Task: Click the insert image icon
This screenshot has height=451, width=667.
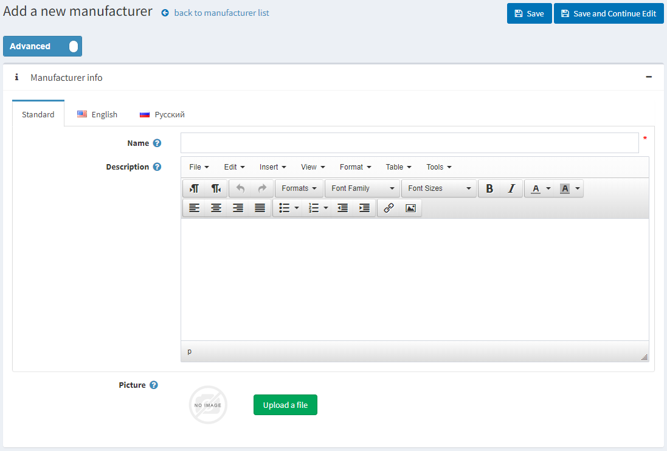Action: [x=410, y=208]
